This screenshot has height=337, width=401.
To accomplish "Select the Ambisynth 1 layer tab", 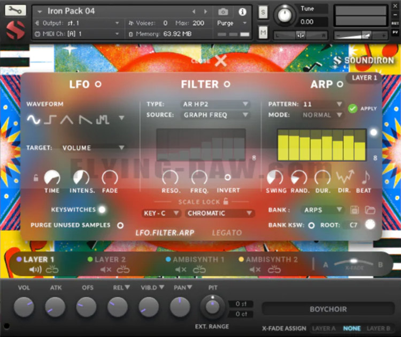I will click(198, 260).
